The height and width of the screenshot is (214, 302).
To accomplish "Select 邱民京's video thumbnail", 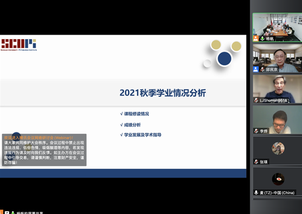I will (x=277, y=58).
